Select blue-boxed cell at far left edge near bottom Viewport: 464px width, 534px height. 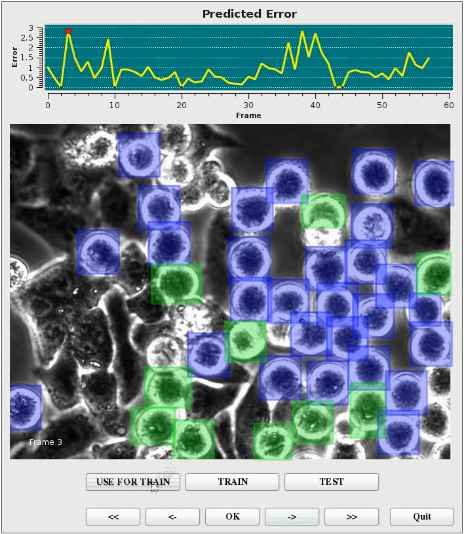coord(26,408)
